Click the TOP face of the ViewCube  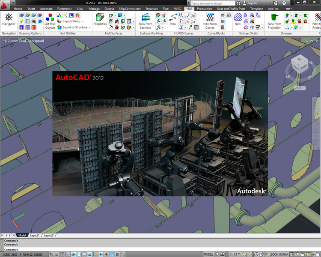[x=299, y=59]
